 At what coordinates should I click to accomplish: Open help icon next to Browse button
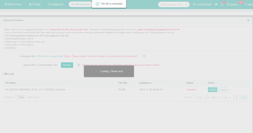(x=79, y=65)
